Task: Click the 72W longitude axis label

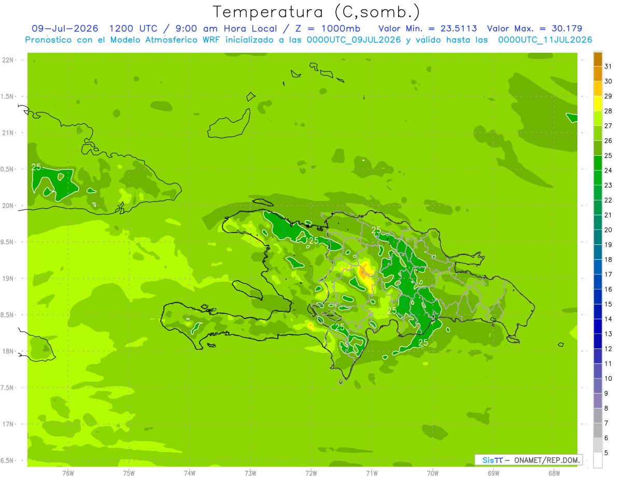Action: [x=311, y=473]
